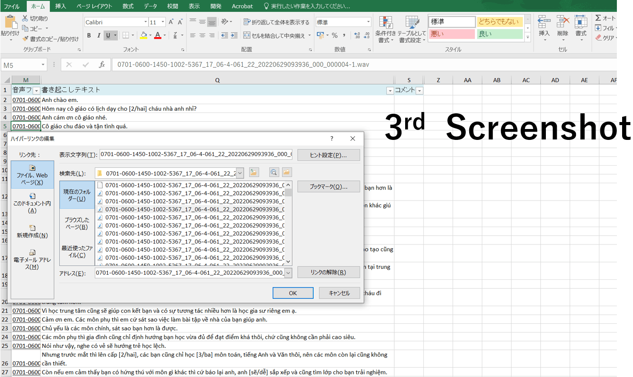Open Delete cells (削除) button

coord(562,28)
